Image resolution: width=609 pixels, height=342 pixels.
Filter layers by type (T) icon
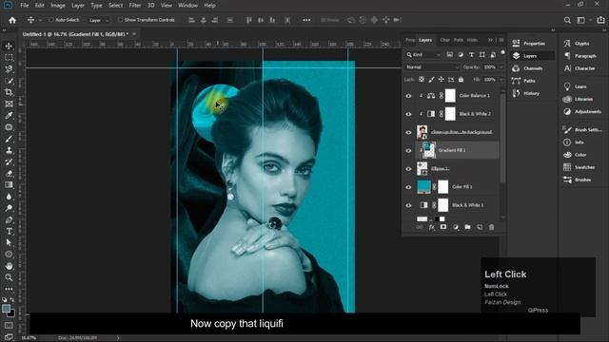[x=471, y=55]
